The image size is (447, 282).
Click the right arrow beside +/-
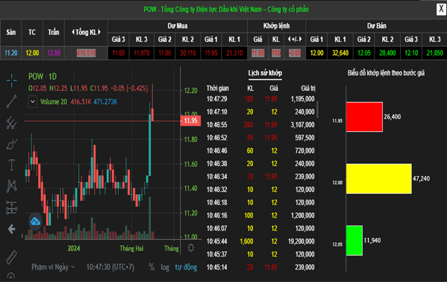(300, 39)
